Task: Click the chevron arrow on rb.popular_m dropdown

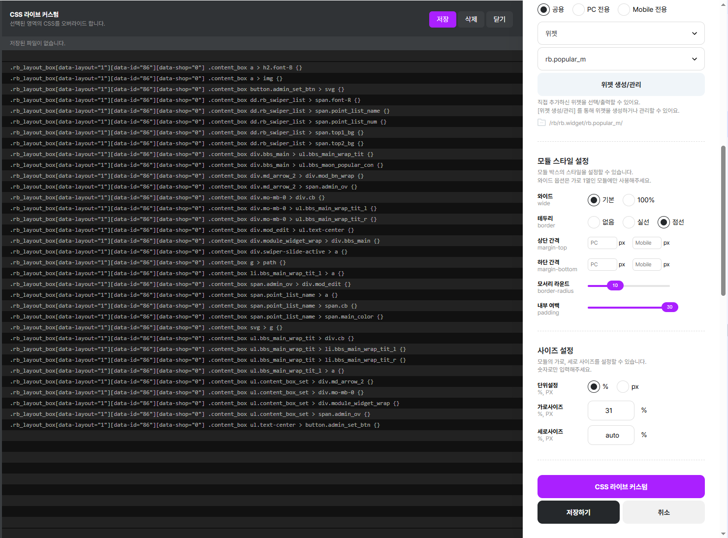Action: tap(695, 59)
